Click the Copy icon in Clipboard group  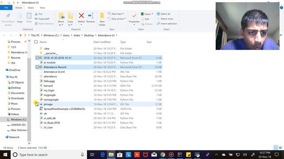[x=20, y=16]
